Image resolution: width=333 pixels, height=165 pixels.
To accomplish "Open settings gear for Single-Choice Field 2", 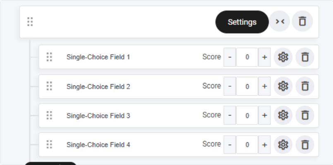I will [283, 86].
